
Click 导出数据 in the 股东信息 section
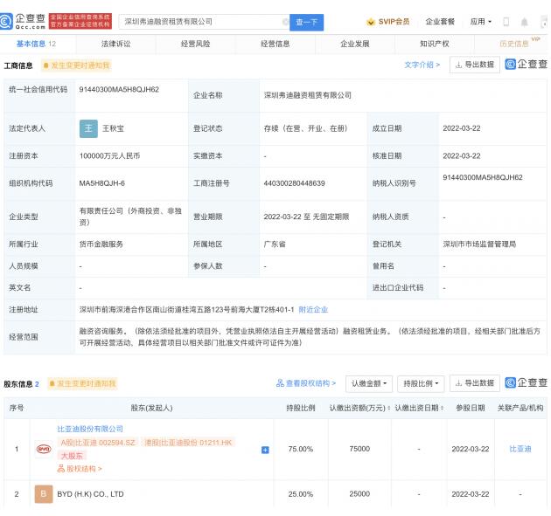pos(475,383)
